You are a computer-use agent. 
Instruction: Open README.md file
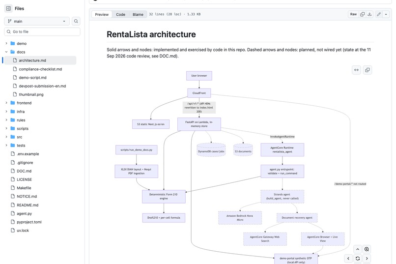28,205
